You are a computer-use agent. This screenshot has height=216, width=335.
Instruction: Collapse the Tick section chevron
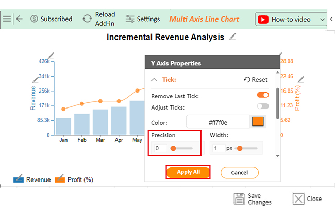point(154,80)
